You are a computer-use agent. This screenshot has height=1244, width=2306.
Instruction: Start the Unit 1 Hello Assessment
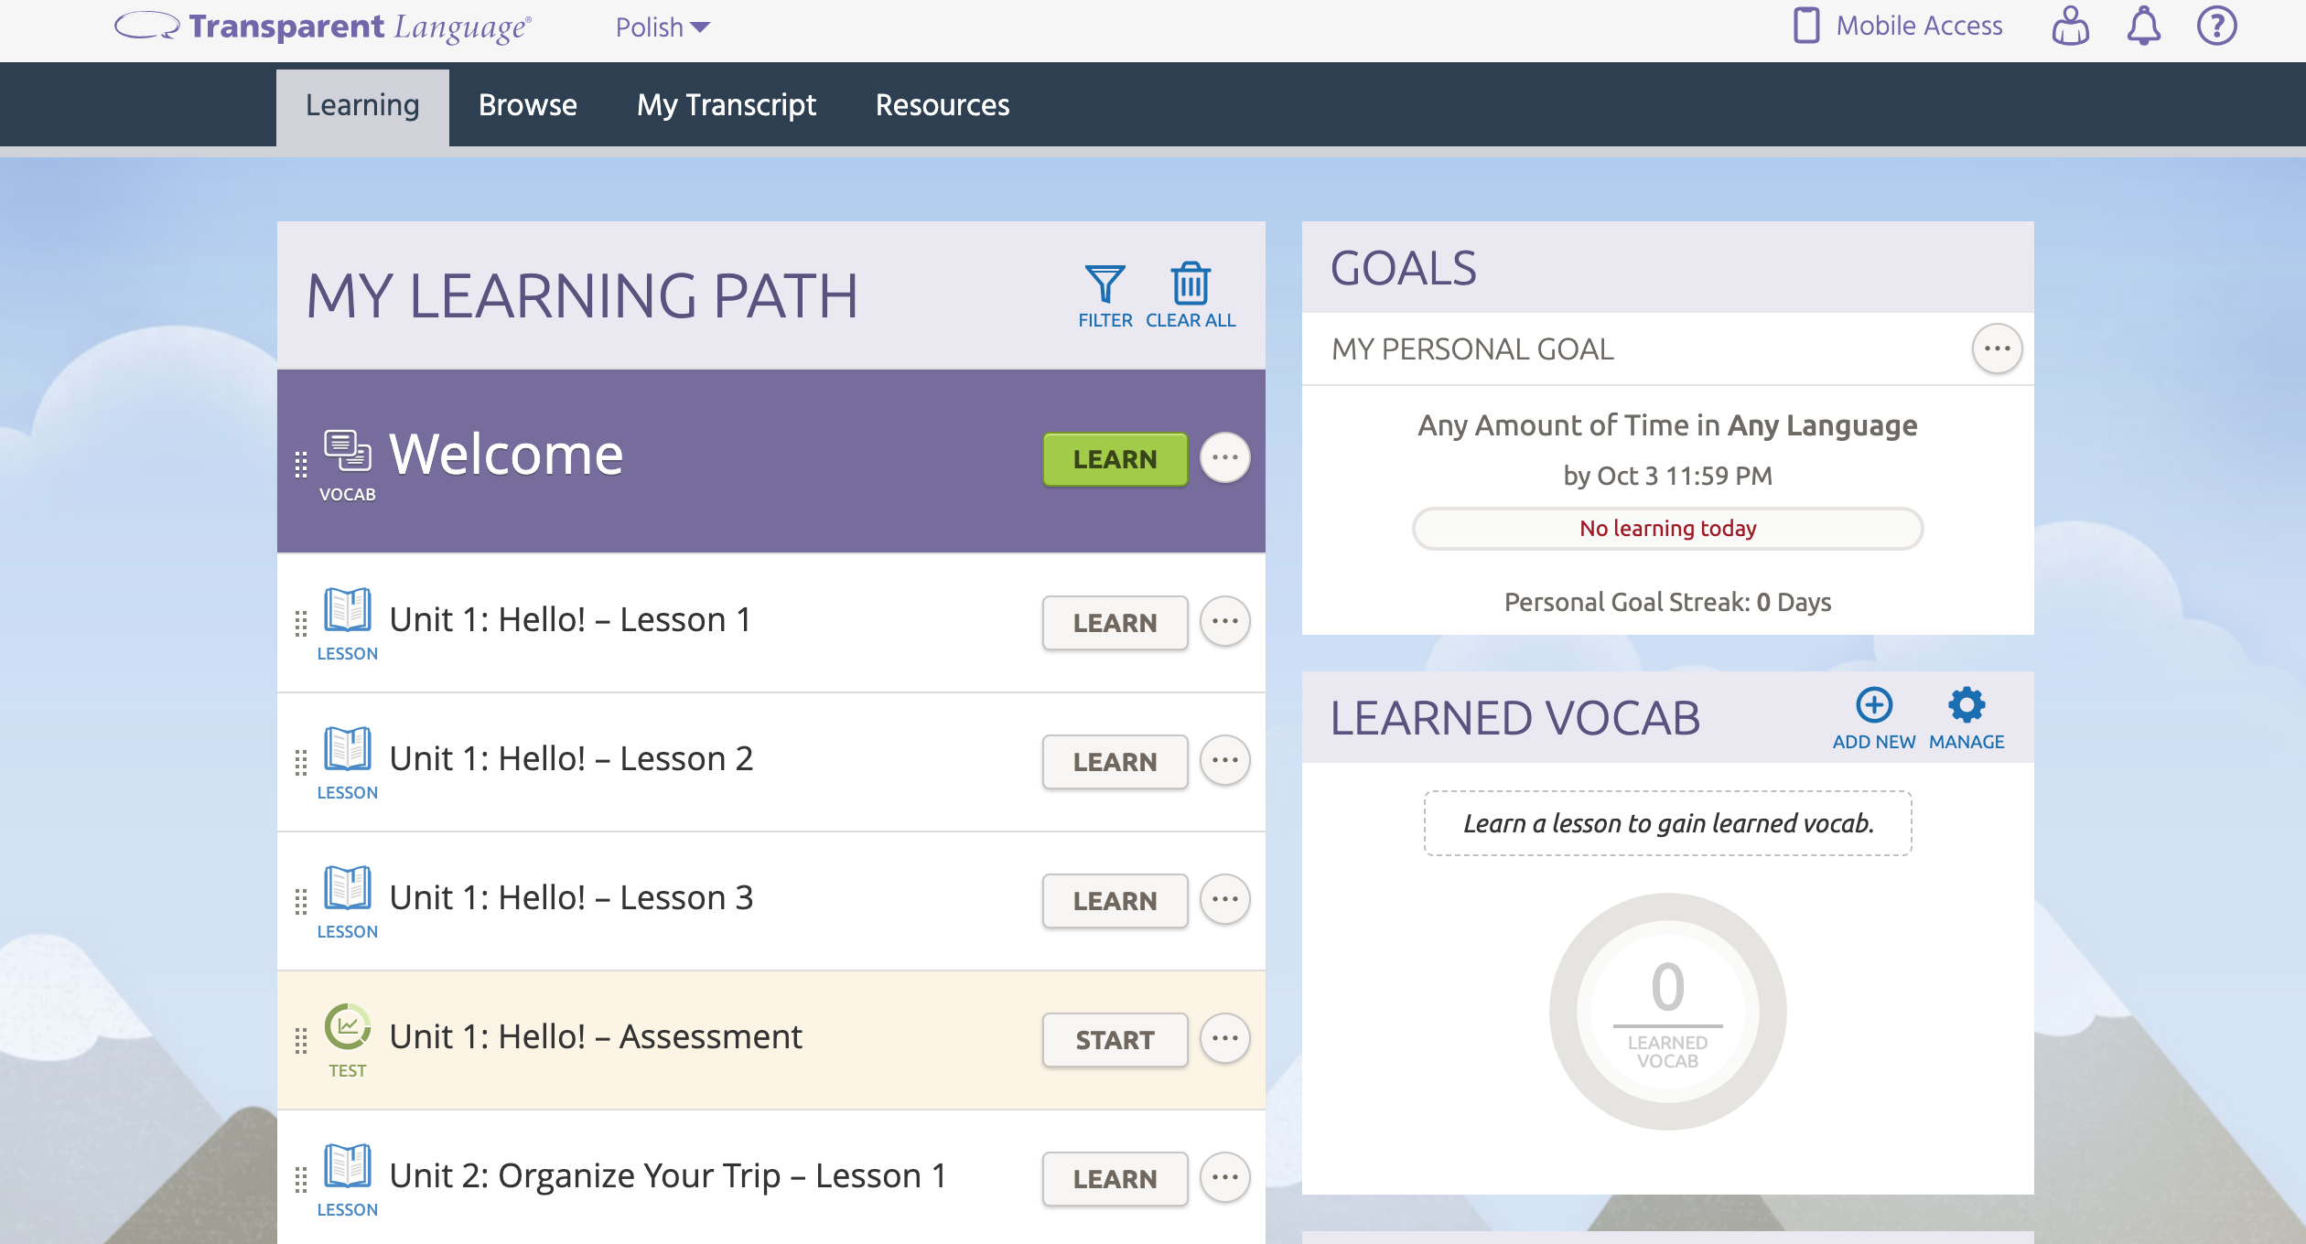click(1115, 1039)
